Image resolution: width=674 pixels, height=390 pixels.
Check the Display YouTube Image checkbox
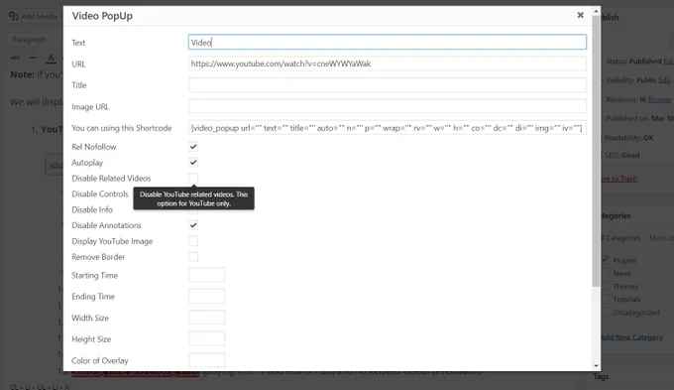193,241
